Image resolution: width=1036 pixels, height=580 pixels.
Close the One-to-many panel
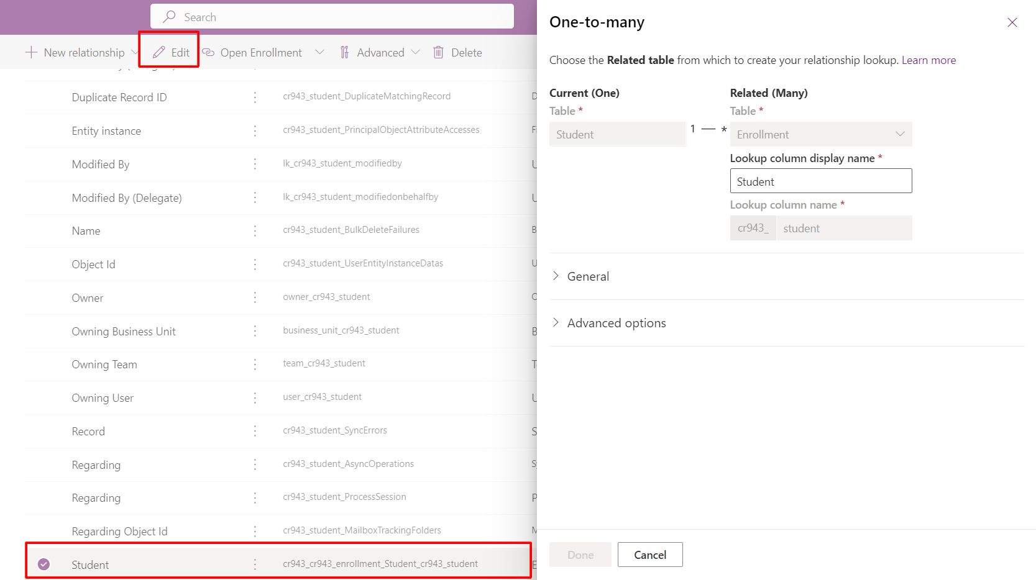pos(1012,22)
